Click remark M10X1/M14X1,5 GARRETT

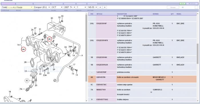[x=159, y=79]
